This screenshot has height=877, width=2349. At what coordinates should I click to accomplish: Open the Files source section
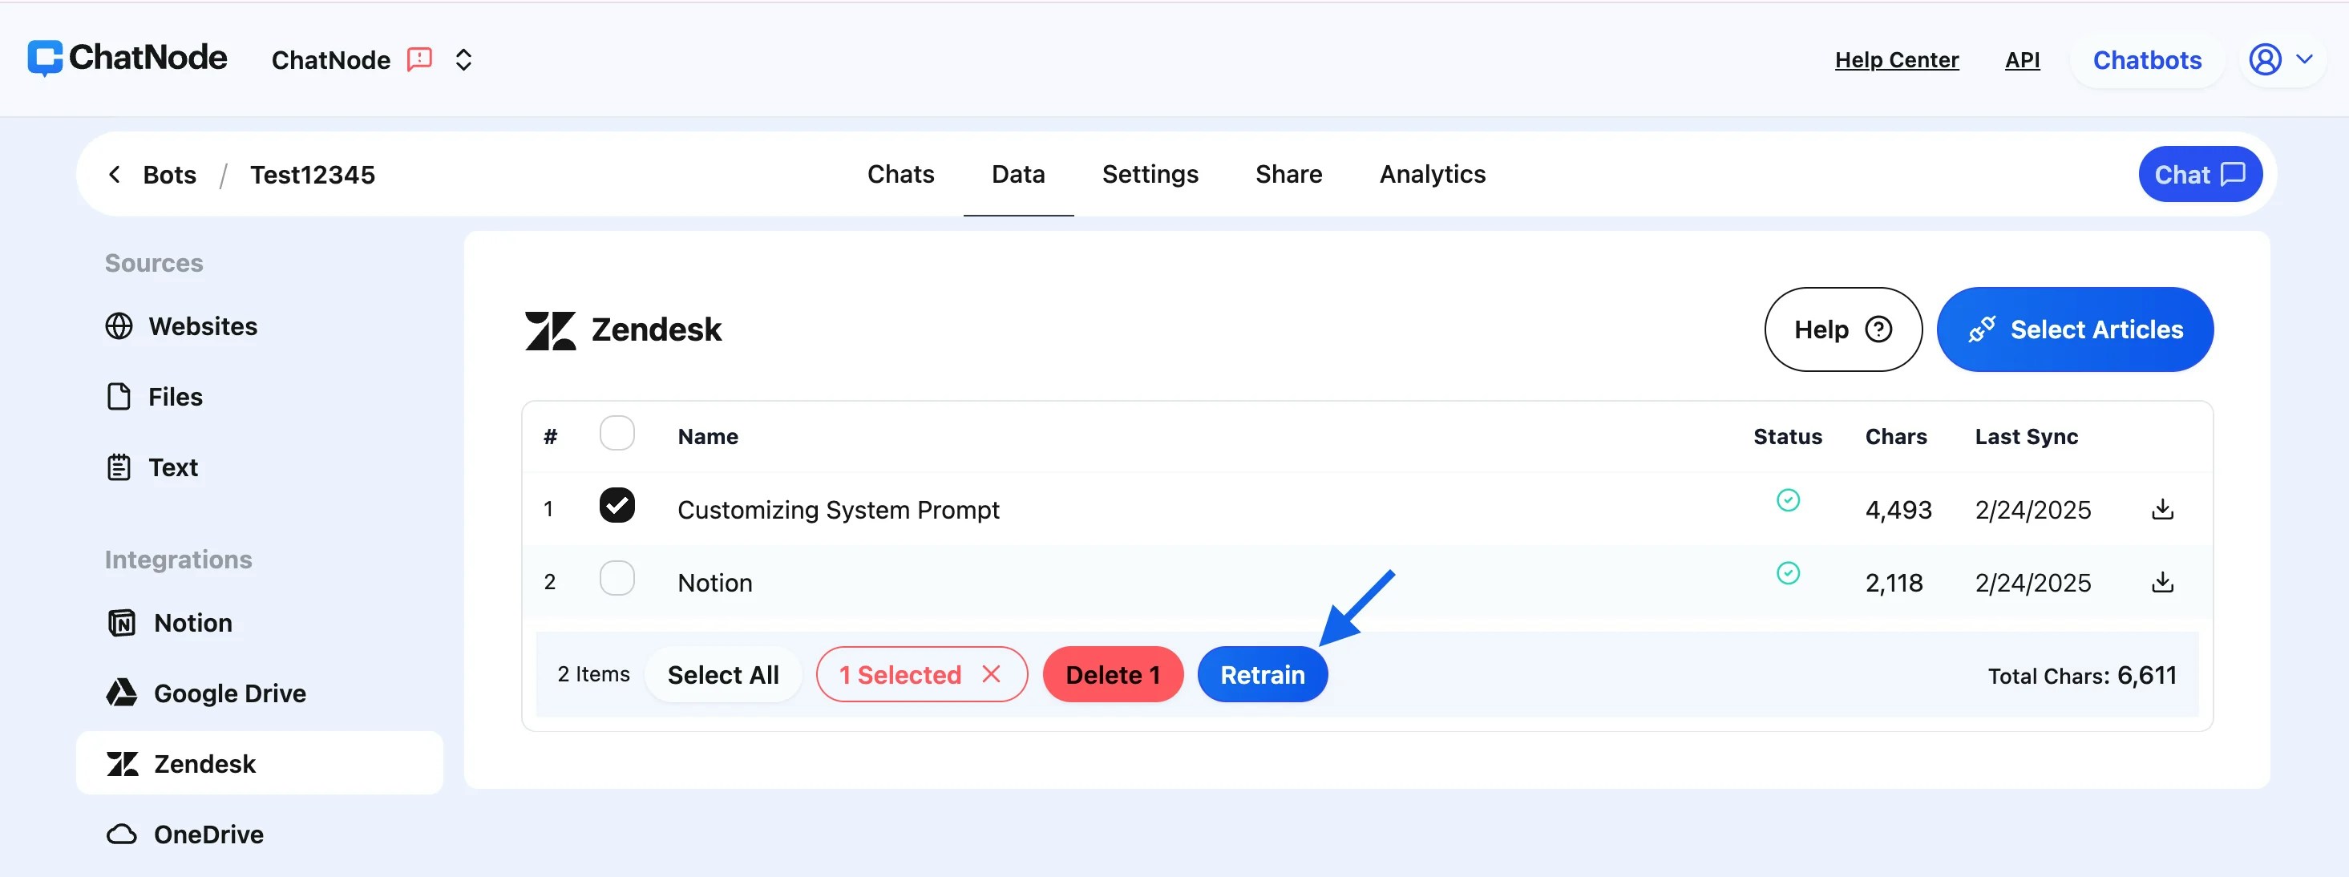[x=175, y=397]
